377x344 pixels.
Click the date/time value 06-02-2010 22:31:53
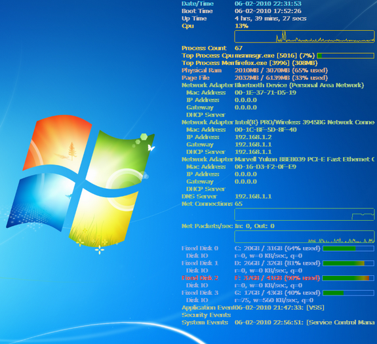coord(268,3)
